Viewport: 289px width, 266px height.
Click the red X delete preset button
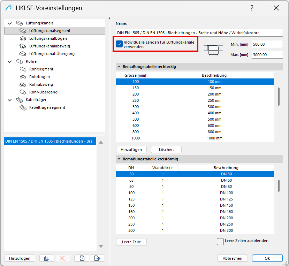tap(62, 258)
